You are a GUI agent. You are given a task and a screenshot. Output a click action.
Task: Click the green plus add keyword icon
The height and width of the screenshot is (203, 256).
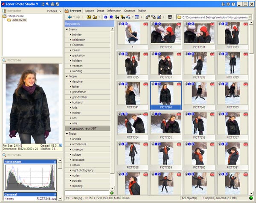coord(112,193)
